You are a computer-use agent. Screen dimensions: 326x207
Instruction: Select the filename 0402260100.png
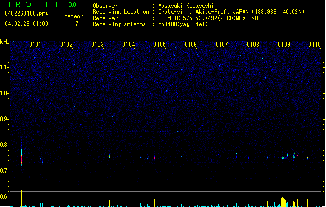pos(26,13)
